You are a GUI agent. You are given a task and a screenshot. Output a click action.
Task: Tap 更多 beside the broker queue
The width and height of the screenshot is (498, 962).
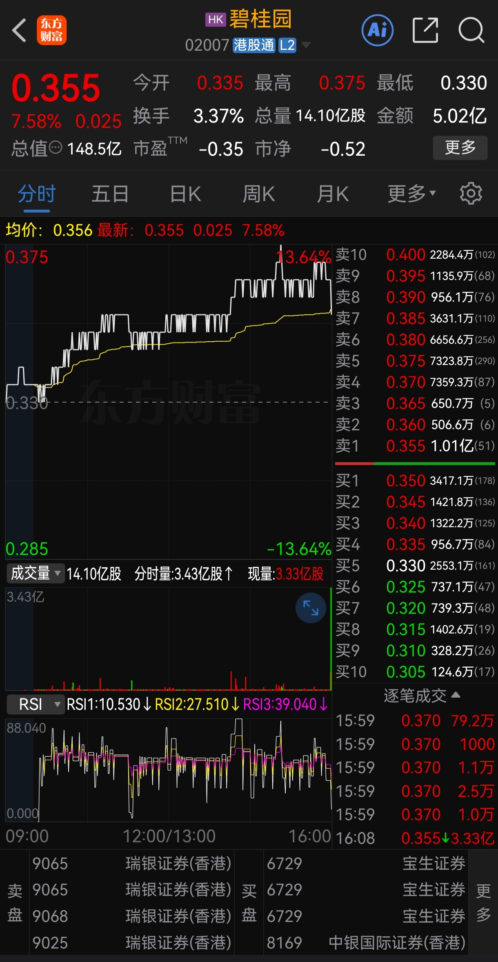tap(483, 903)
